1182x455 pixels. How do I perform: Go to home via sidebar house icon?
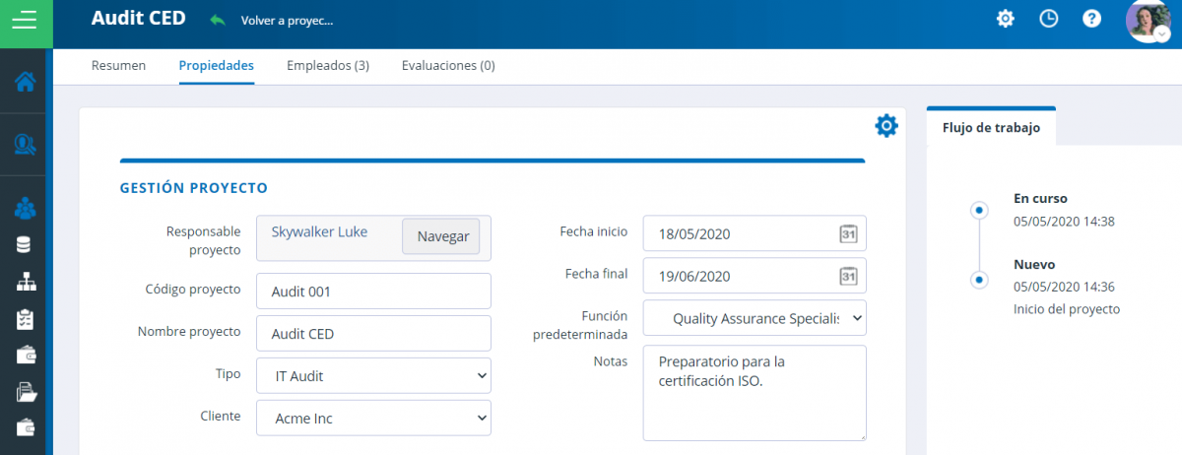coord(26,82)
